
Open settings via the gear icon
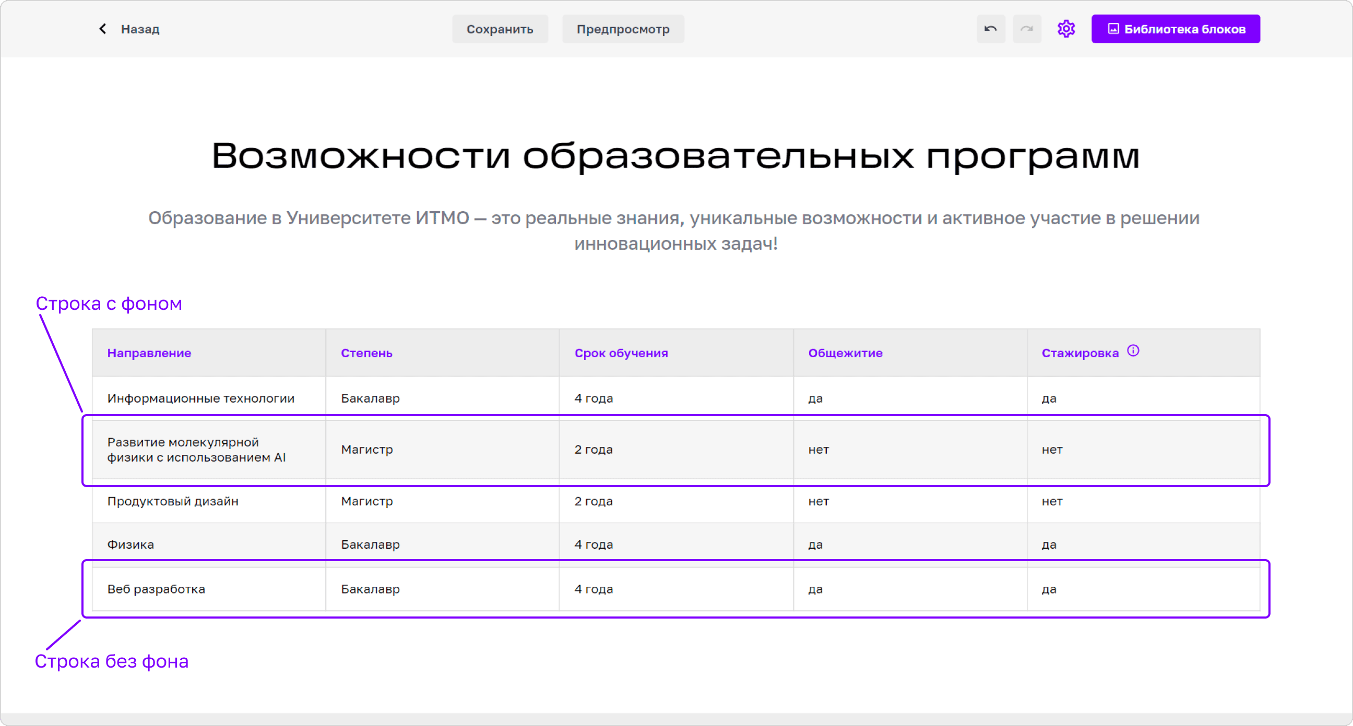point(1066,29)
